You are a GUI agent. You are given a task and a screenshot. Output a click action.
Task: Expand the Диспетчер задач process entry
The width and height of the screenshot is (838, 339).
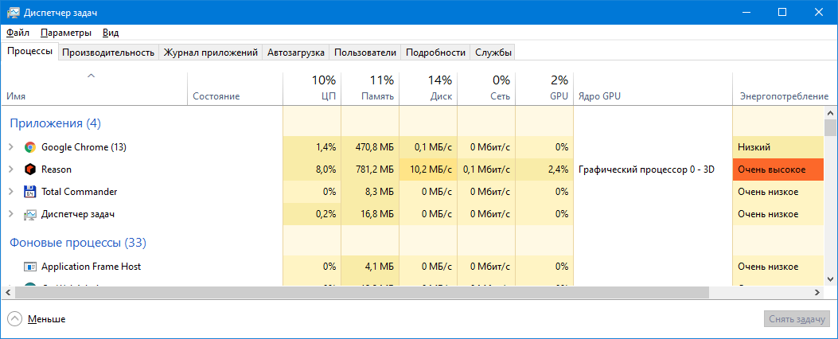tap(10, 214)
